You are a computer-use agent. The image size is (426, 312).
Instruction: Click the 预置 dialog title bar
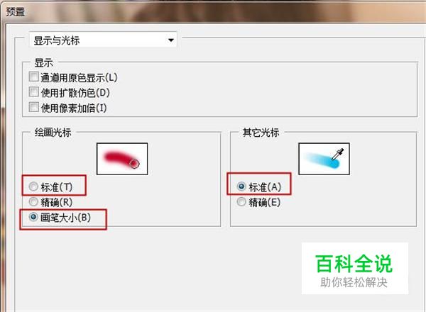213,11
